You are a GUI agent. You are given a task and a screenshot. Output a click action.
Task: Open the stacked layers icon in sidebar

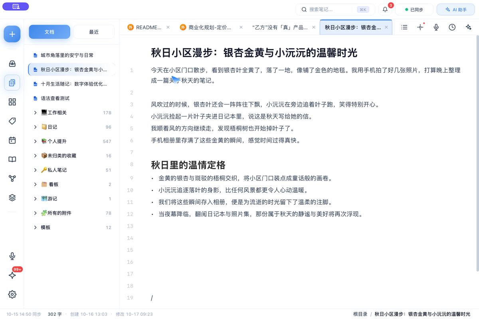[12, 198]
